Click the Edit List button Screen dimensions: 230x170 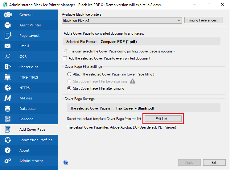[162, 118]
